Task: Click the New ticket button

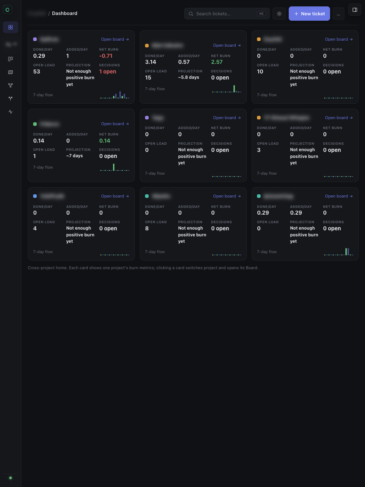Action: (x=309, y=14)
